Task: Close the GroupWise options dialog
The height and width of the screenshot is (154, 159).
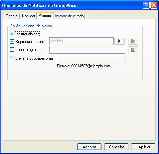Action: [154, 5]
